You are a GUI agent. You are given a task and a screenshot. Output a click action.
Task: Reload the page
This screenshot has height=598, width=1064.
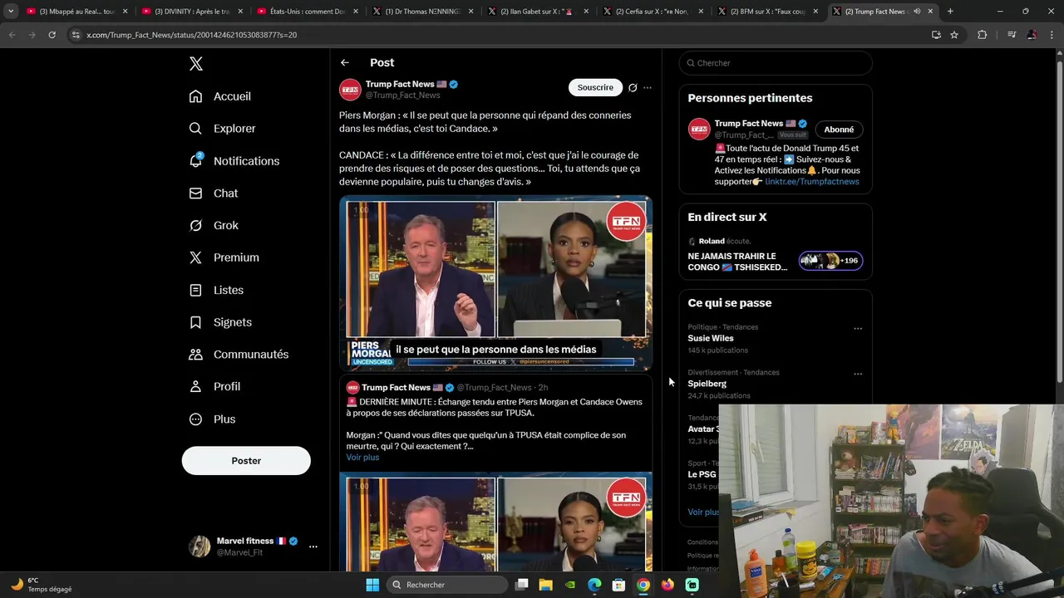pyautogui.click(x=52, y=35)
